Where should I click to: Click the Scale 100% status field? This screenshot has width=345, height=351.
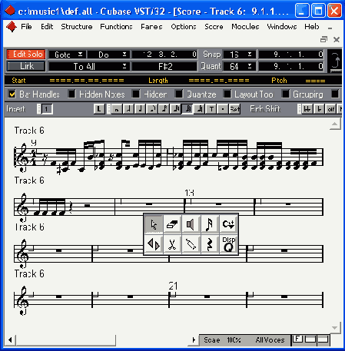pos(222,340)
